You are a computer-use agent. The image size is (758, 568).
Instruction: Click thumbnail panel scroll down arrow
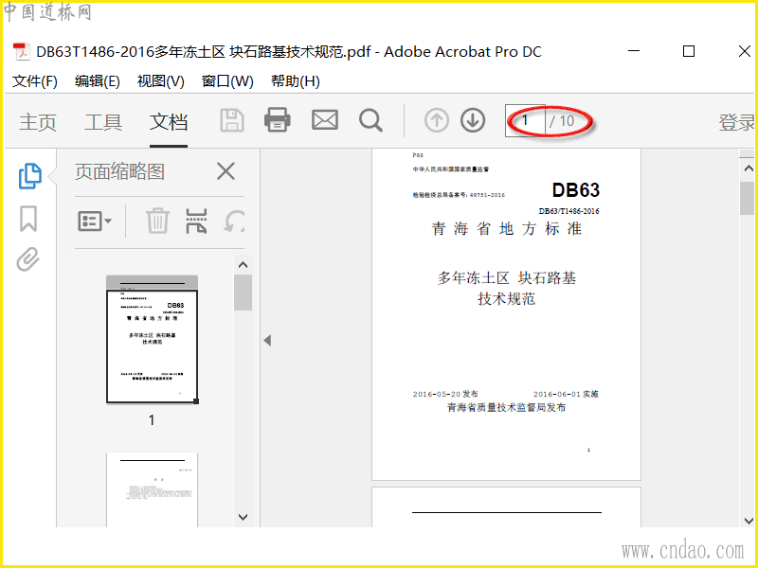(244, 517)
